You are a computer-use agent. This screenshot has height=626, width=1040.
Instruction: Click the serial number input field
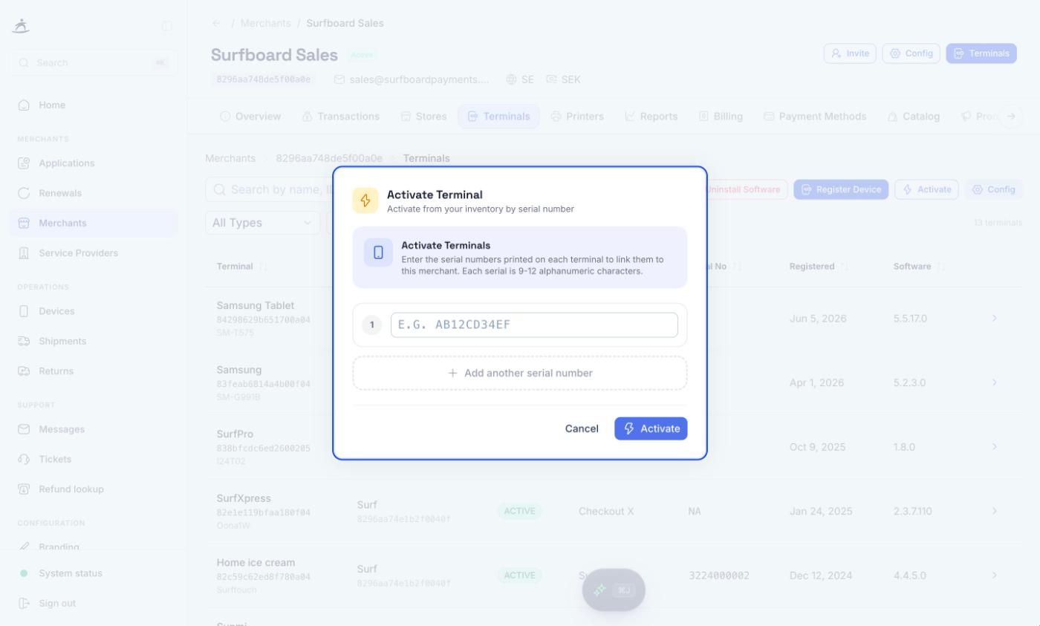point(534,325)
